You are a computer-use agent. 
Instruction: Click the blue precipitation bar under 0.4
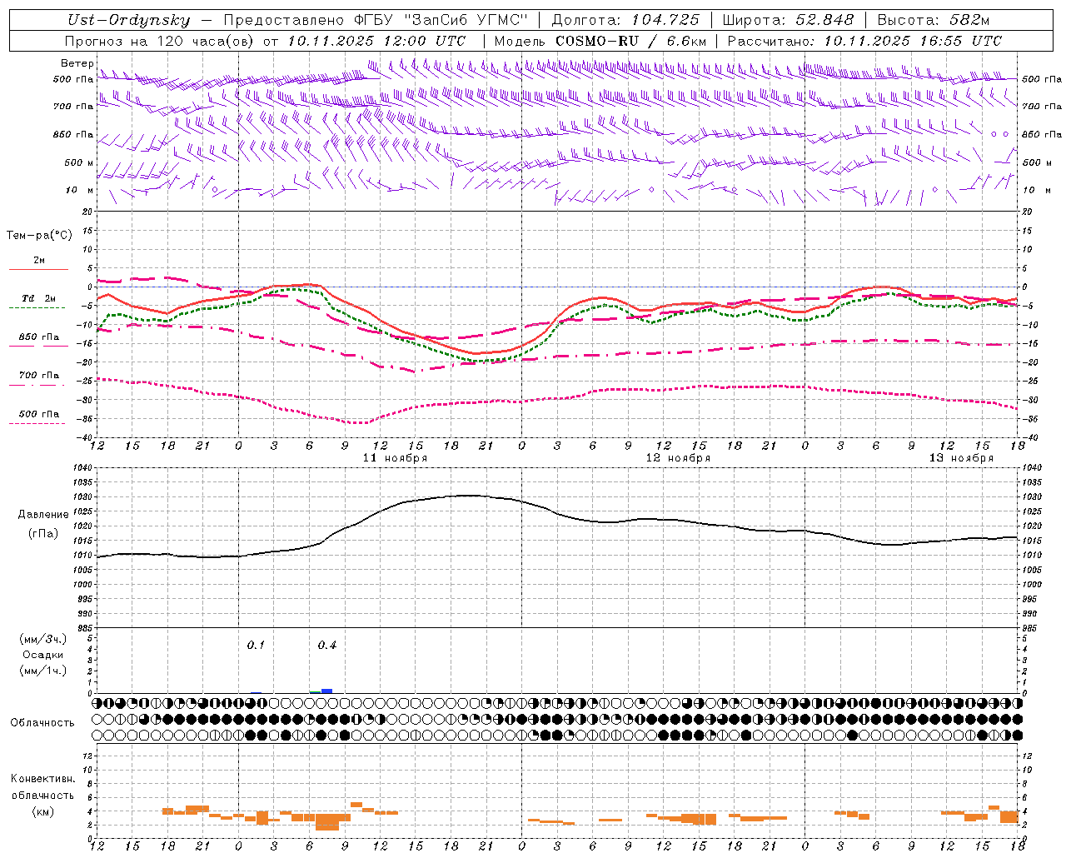click(x=327, y=691)
